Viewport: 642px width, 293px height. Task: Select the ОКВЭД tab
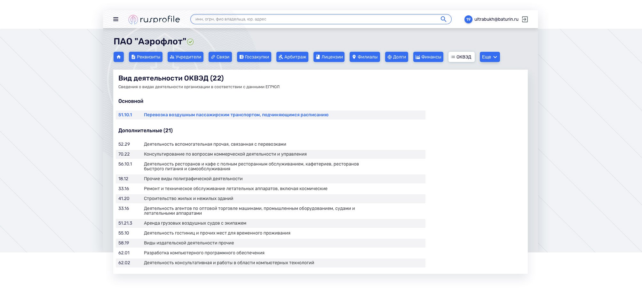[x=462, y=57]
